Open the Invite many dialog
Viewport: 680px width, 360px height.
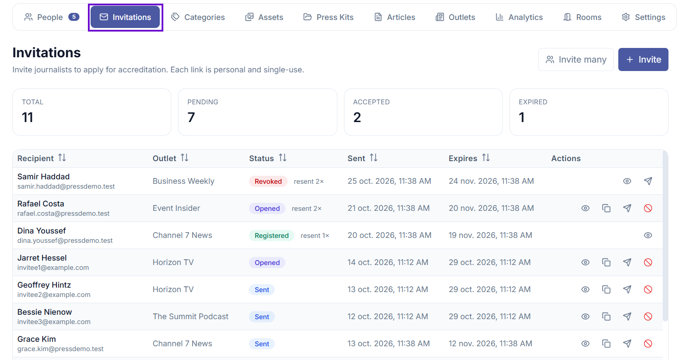tap(576, 59)
